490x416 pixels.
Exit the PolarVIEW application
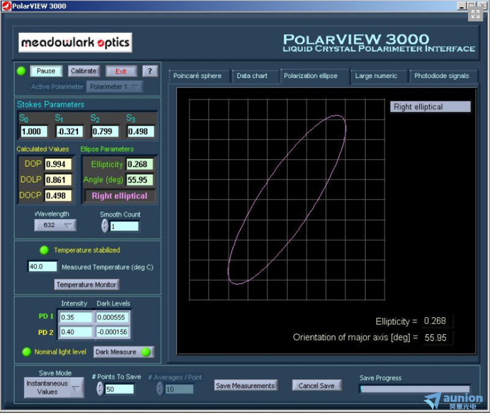point(121,71)
